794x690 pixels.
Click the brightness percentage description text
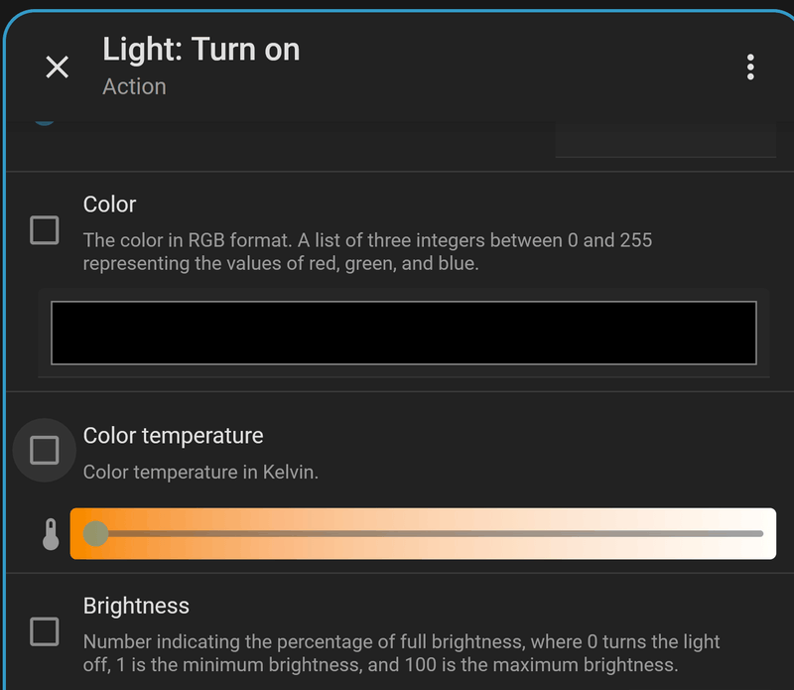tap(401, 653)
